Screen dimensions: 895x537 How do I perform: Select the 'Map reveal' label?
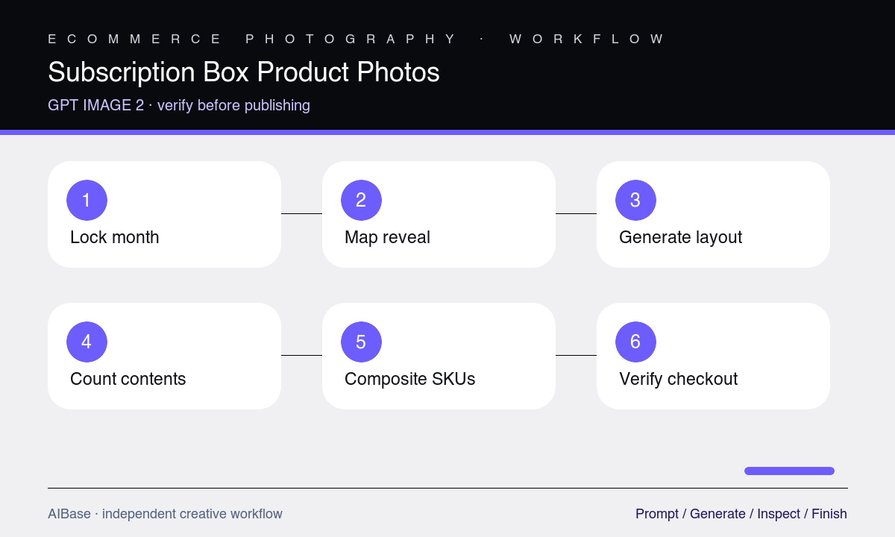pyautogui.click(x=387, y=237)
